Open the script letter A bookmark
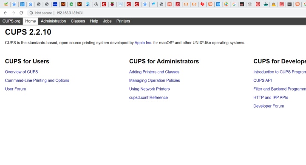 pyautogui.click(x=96, y=4)
